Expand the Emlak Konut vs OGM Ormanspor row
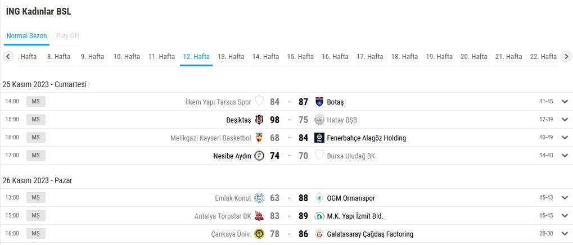The height and width of the screenshot is (245, 573). pos(565,198)
